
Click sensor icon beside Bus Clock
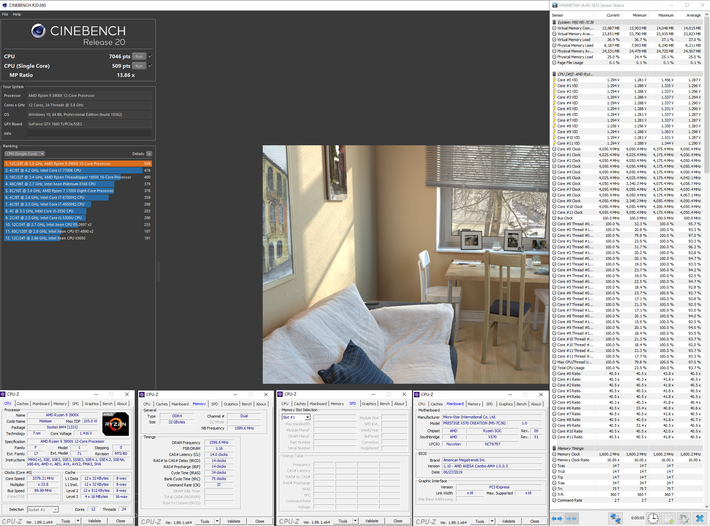[x=554, y=218]
